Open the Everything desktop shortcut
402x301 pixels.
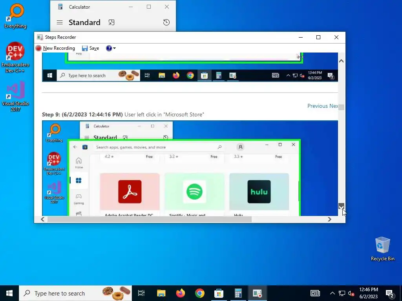[x=15, y=16]
